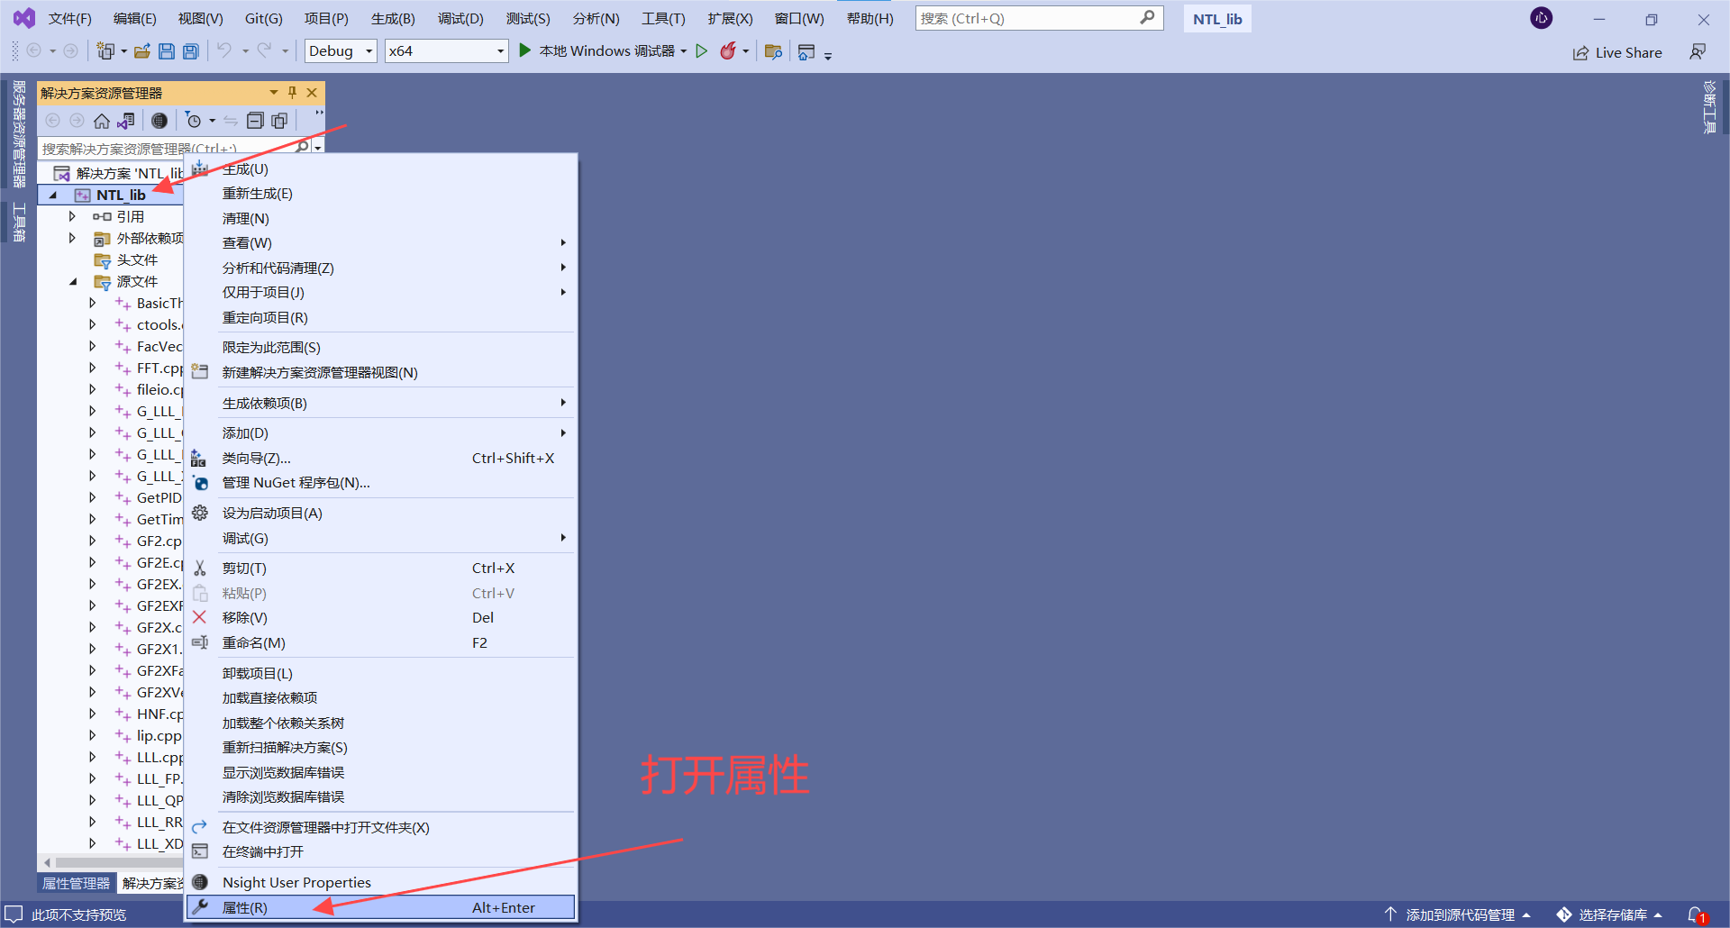Toggle auto-hide pin on Solution Explorer
The image size is (1730, 928).
(292, 93)
